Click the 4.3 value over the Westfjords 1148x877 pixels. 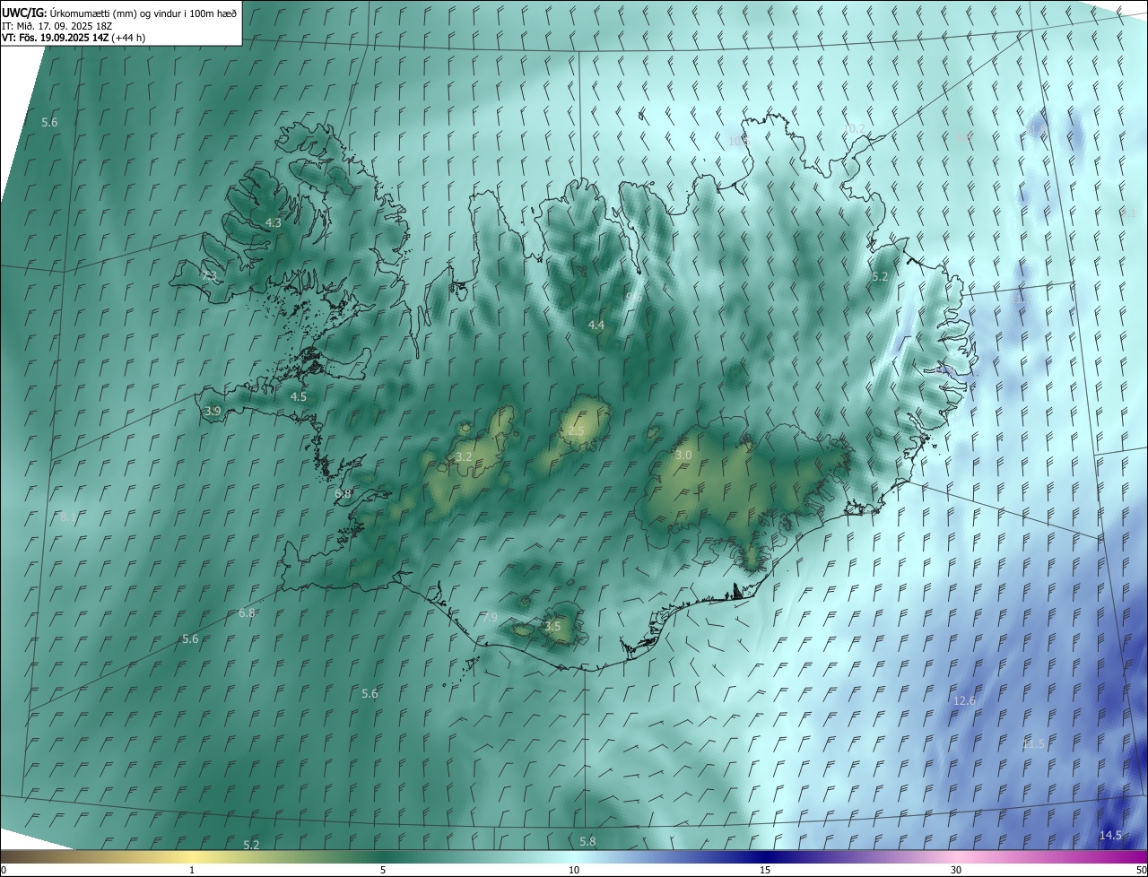pyautogui.click(x=274, y=222)
